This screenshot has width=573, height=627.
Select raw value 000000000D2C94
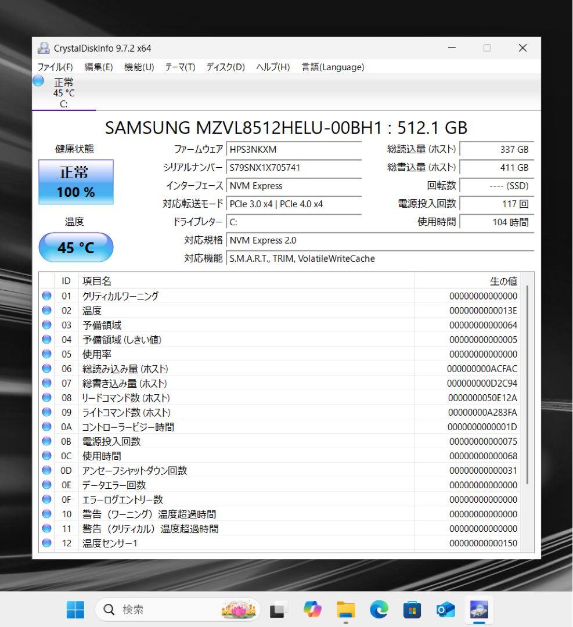(x=482, y=383)
